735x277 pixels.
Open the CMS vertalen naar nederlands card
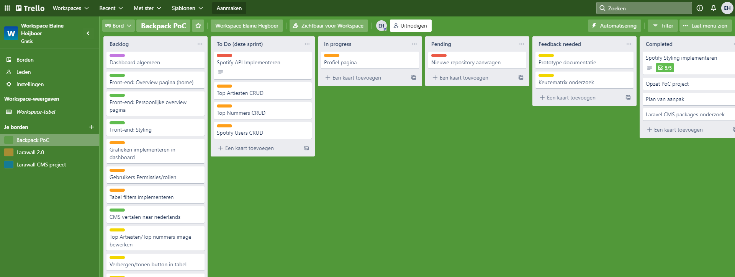pyautogui.click(x=156, y=215)
